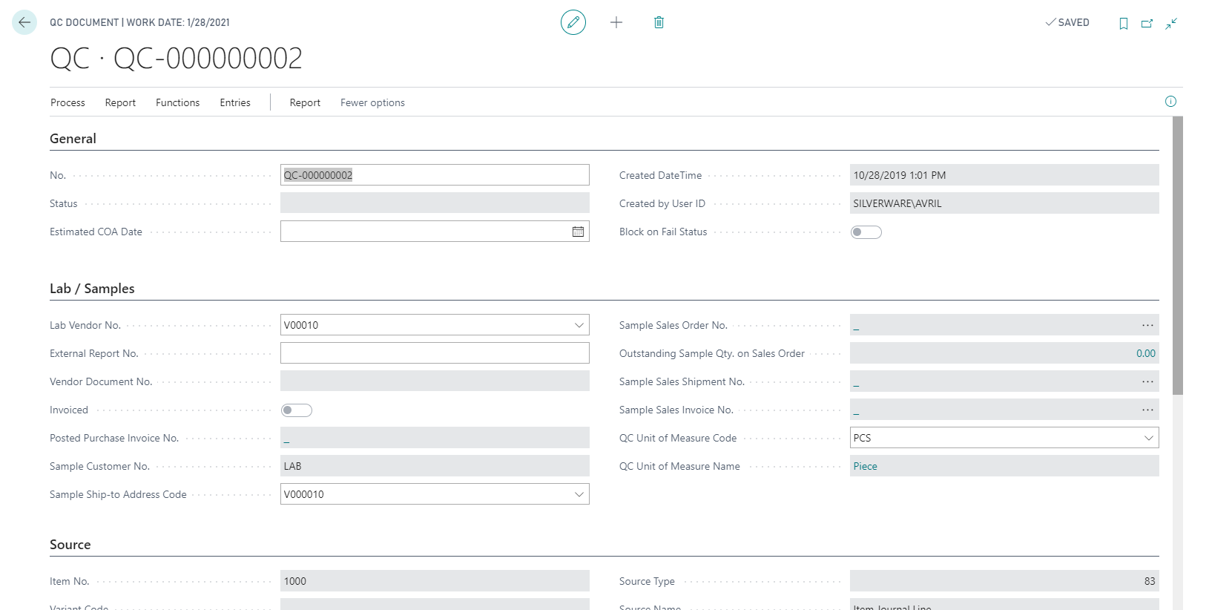Viewport: 1232px width, 610px height.
Task: Open page in new window icon
Action: tap(1147, 24)
